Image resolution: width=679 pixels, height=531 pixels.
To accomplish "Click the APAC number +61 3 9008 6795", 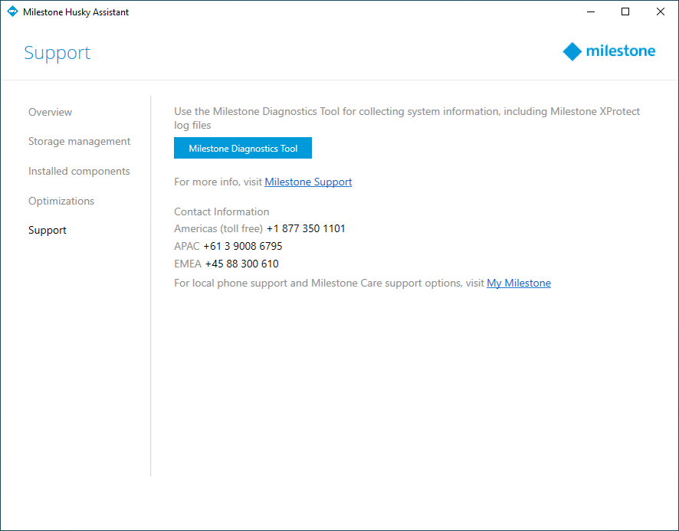I will (x=242, y=246).
